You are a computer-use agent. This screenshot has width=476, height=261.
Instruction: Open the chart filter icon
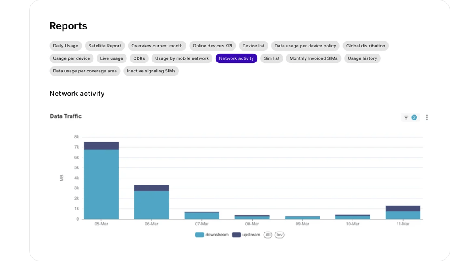pos(406,117)
